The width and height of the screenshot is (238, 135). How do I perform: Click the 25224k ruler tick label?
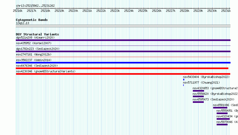pos(129,11)
